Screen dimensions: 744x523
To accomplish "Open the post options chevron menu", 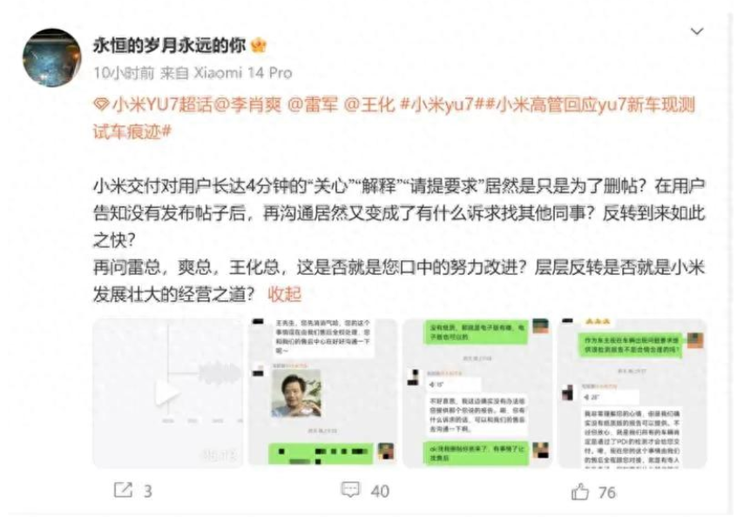I will tap(696, 31).
